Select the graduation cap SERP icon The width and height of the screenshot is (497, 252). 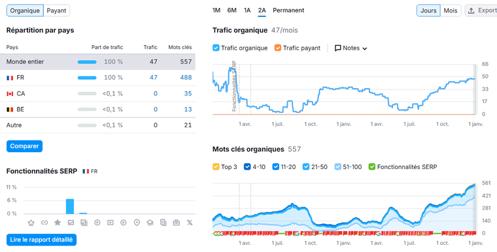click(x=150, y=223)
